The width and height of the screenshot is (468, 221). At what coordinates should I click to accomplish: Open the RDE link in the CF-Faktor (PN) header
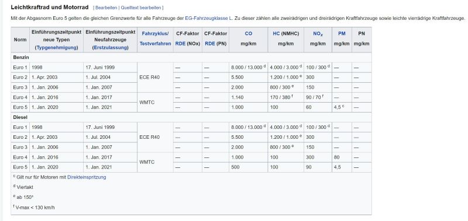pos(210,43)
